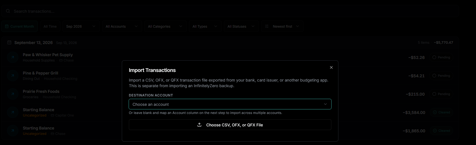Click the -$5,770.47 day total
The image size is (476, 145).
coord(444,43)
